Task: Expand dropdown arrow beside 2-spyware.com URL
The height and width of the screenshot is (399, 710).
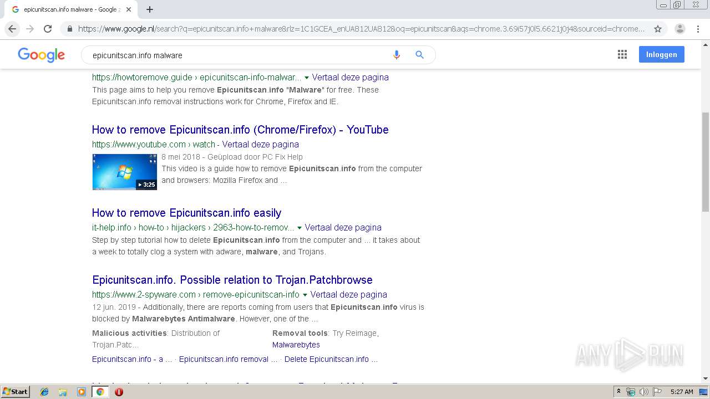Action: (x=305, y=295)
